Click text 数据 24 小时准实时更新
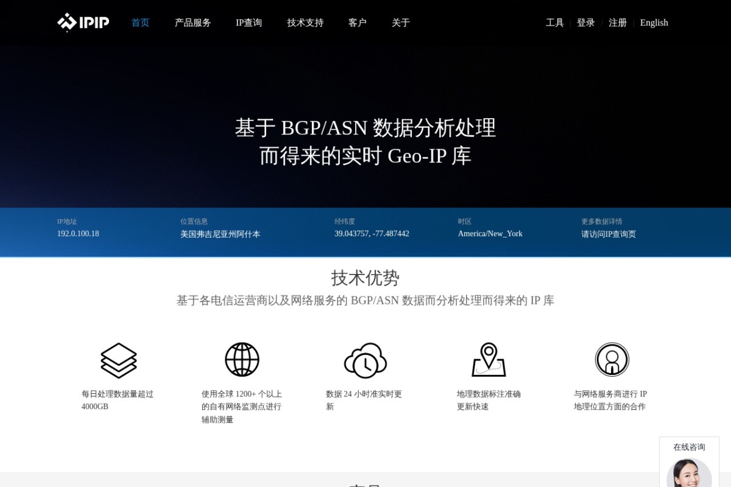This screenshot has width=731, height=487. (x=364, y=400)
